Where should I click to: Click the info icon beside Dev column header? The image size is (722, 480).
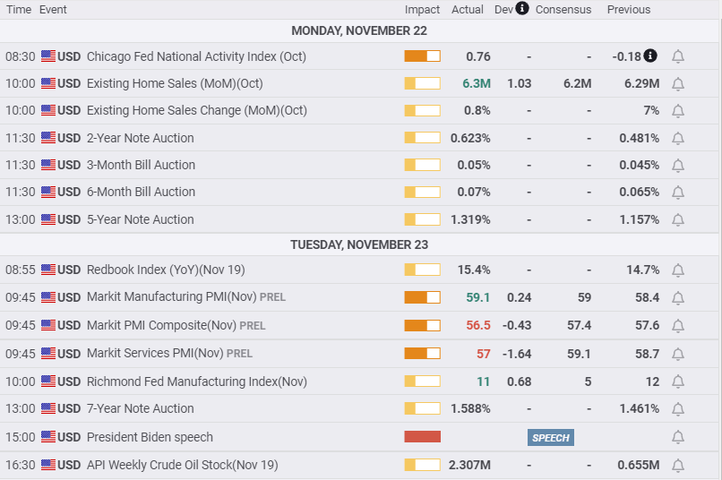tap(522, 9)
